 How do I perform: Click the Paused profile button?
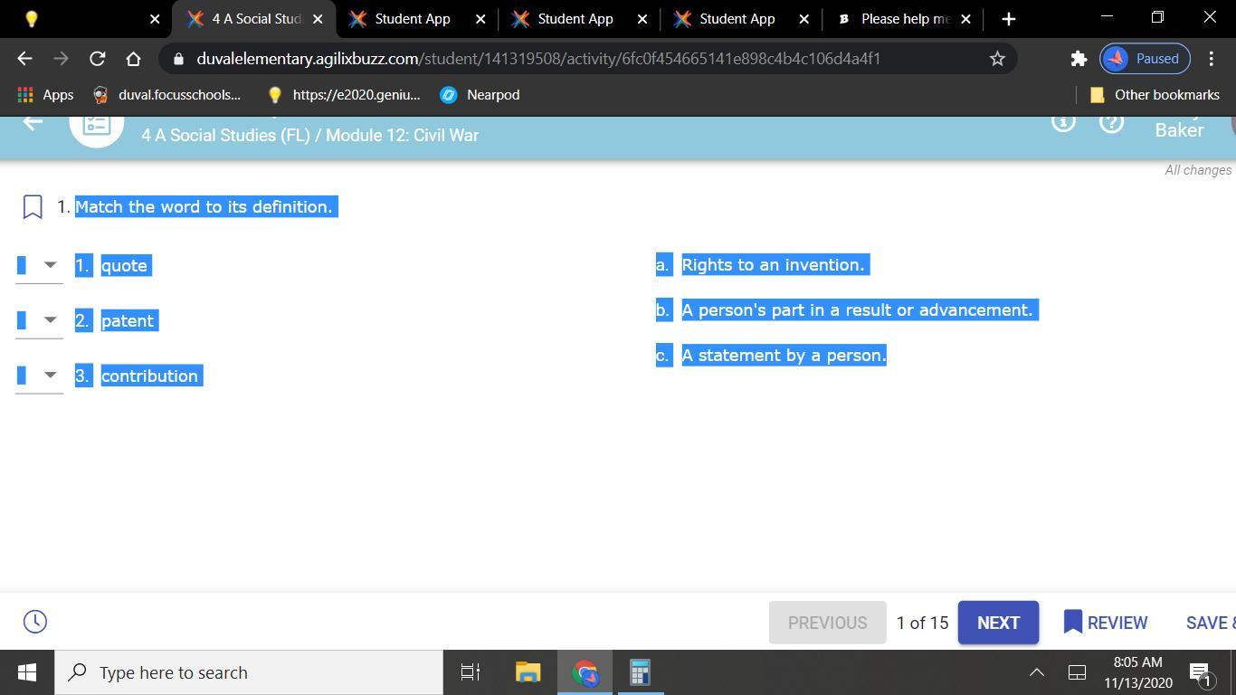1145,59
